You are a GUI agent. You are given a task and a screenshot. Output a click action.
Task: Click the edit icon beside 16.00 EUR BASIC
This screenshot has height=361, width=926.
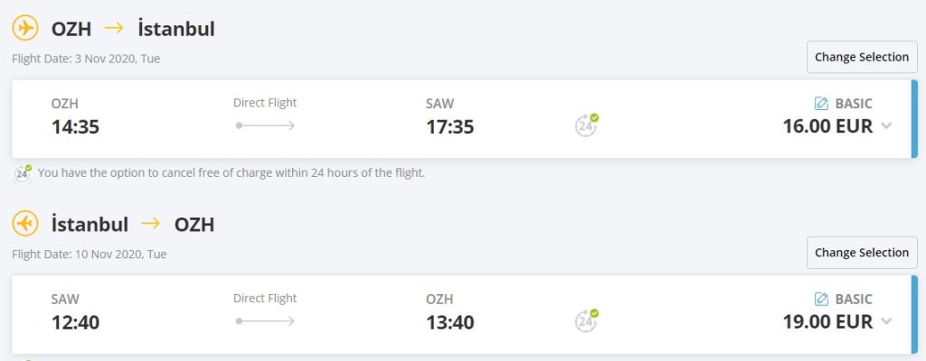click(821, 103)
